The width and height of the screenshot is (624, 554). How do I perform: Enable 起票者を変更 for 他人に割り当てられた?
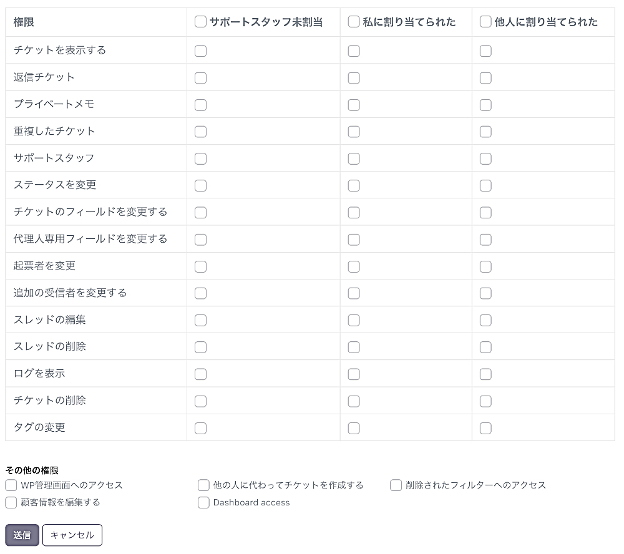click(485, 266)
